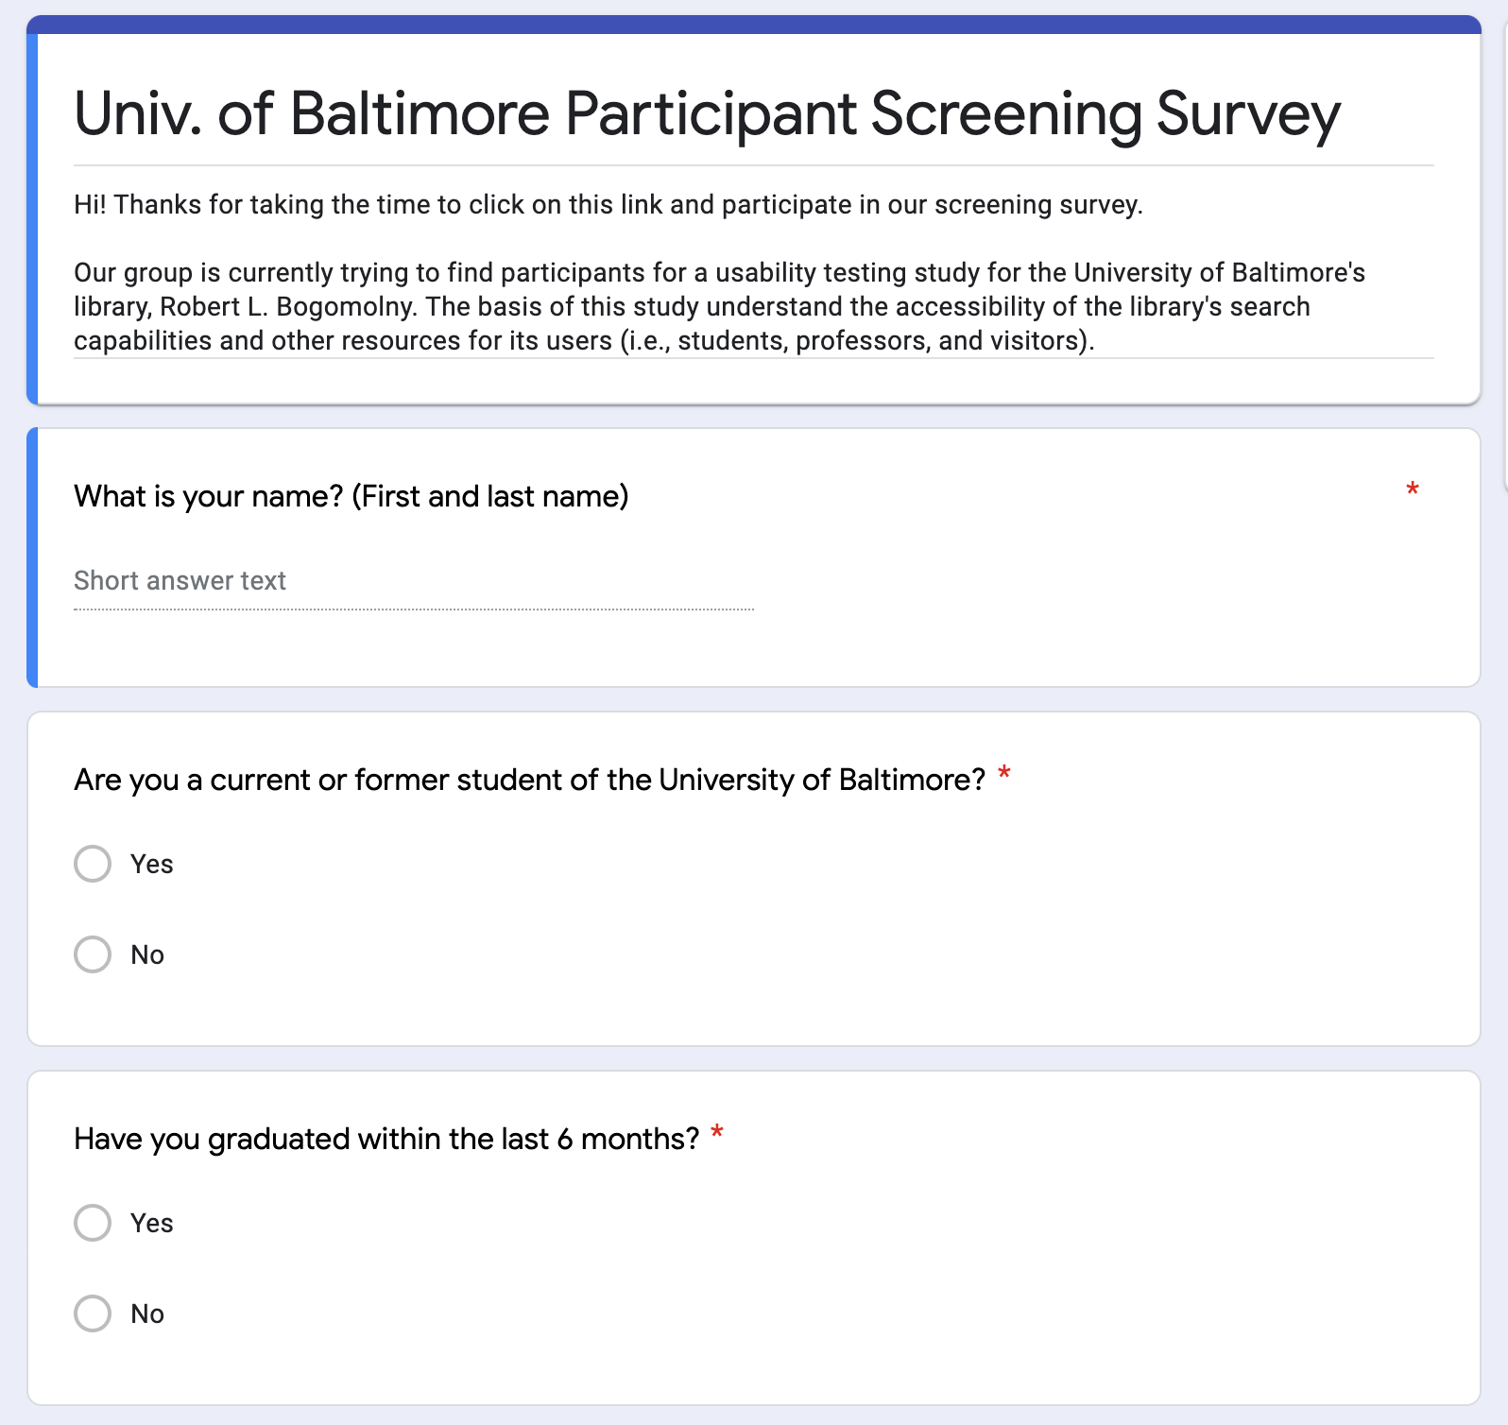Viewport: 1508px width, 1425px height.
Task: Click the "Yes" label under the graduation question
Action: pyautogui.click(x=152, y=1224)
